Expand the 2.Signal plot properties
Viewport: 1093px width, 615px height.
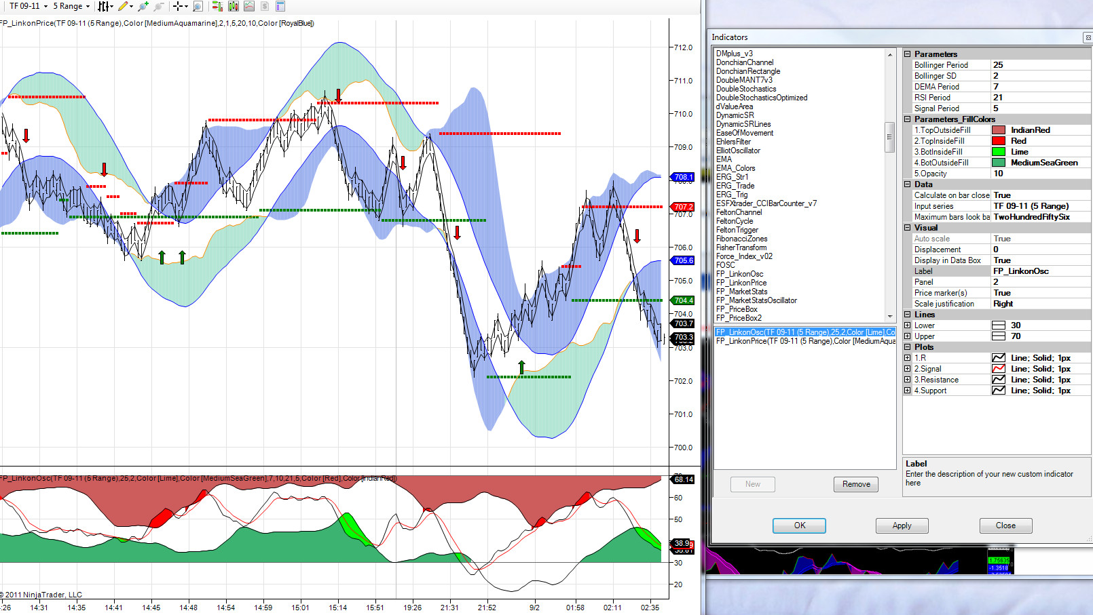[x=908, y=369]
